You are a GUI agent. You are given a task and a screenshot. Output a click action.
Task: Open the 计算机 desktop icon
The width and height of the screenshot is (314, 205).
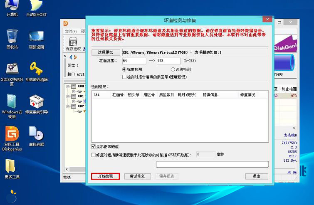(12, 8)
